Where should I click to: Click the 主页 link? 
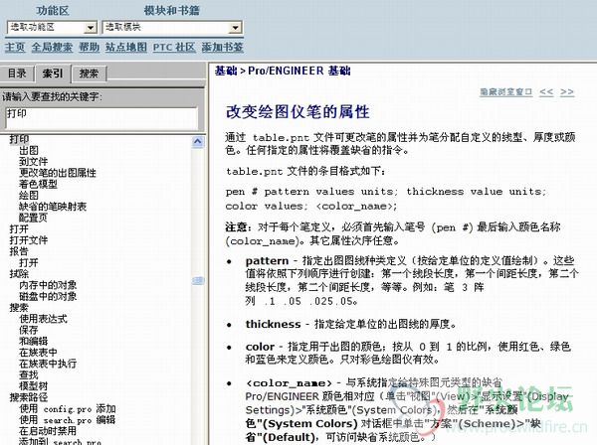[15, 47]
